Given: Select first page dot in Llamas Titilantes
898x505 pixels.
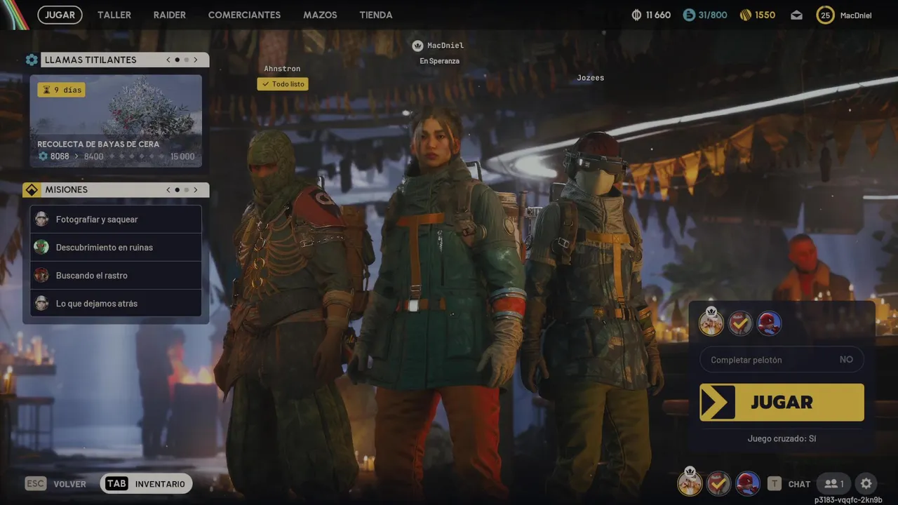Looking at the screenshot, I should (177, 60).
